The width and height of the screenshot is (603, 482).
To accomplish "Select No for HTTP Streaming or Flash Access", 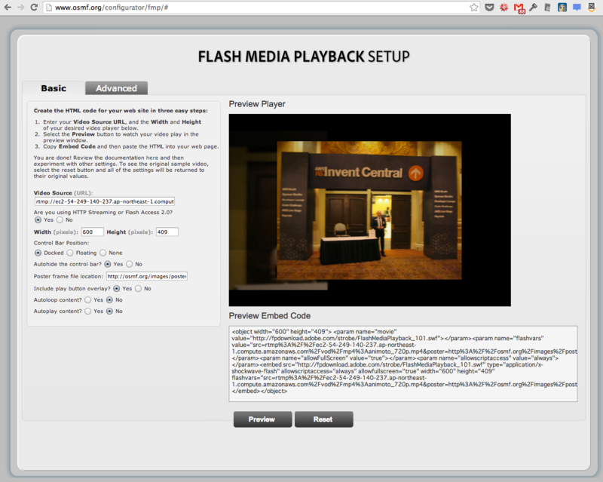I will coord(60,220).
